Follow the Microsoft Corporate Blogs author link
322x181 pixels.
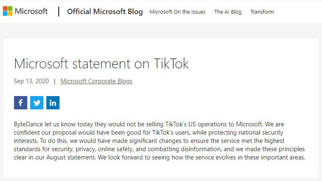(97, 81)
